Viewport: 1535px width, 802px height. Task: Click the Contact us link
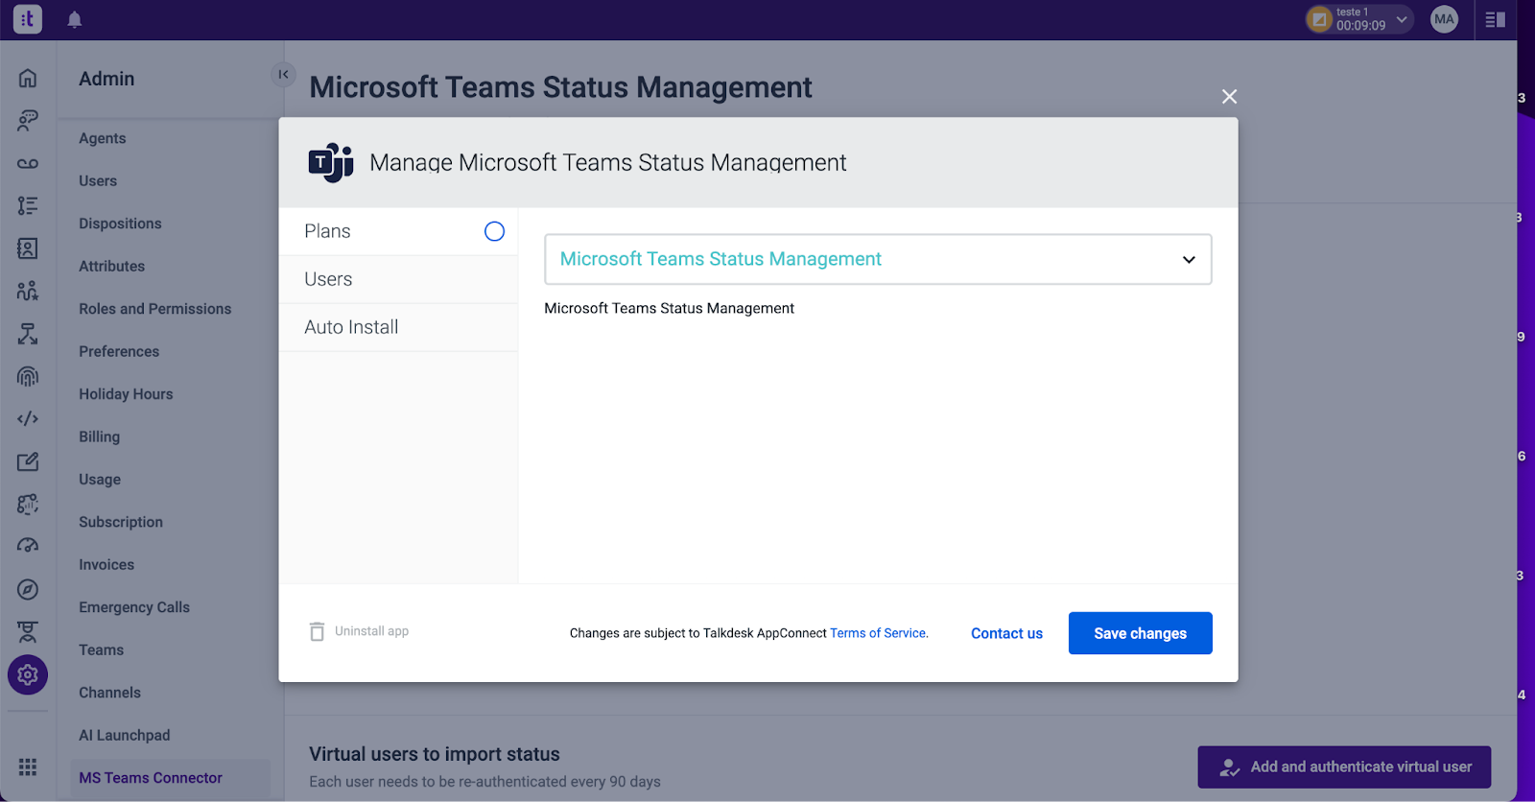point(1006,633)
